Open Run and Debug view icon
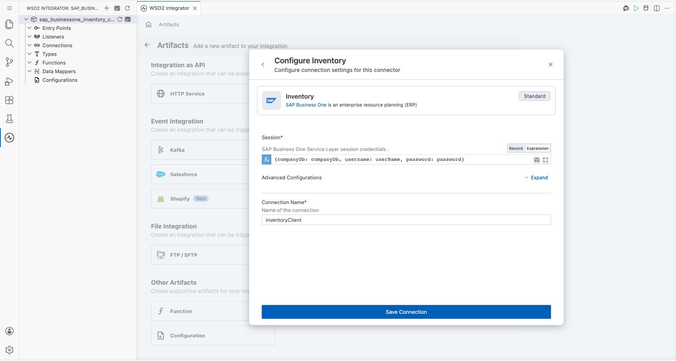 [9, 81]
